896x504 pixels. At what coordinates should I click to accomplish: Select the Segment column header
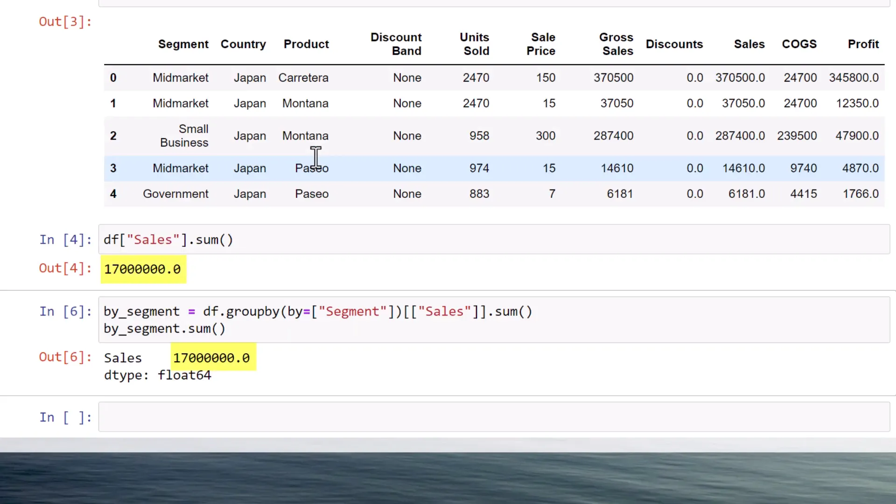pos(183,44)
